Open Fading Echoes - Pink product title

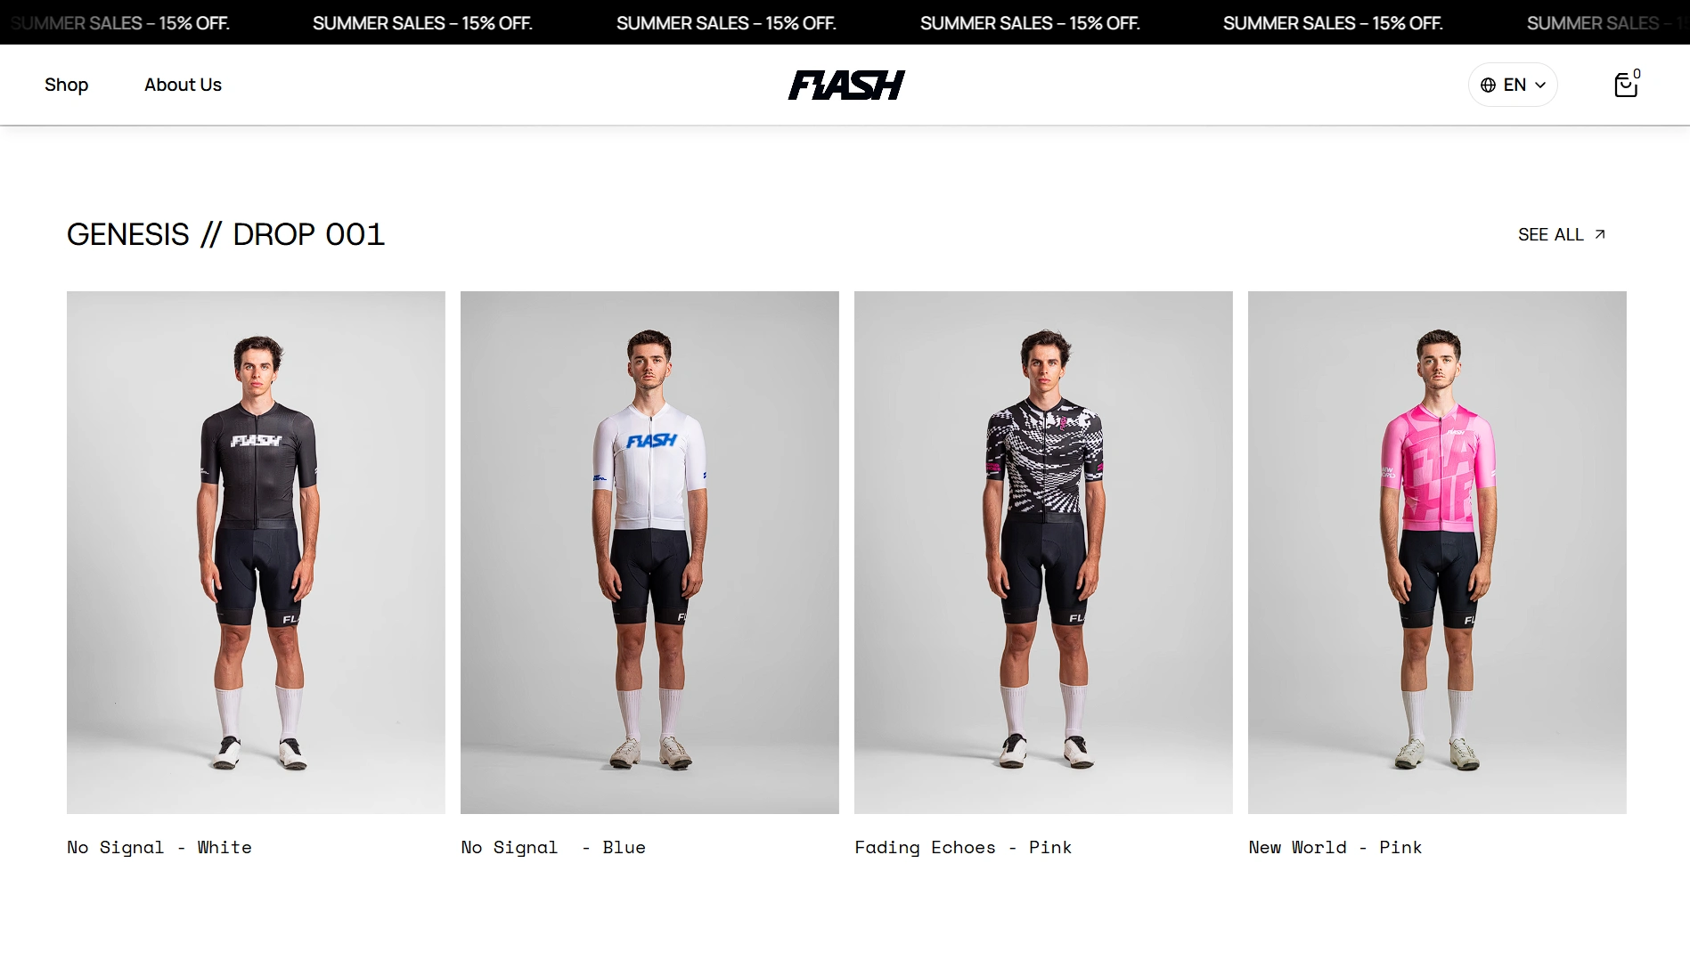[963, 847]
